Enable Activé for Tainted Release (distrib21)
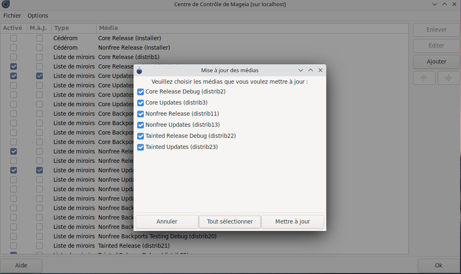Viewport: 461px width, 274px height. (x=14, y=246)
